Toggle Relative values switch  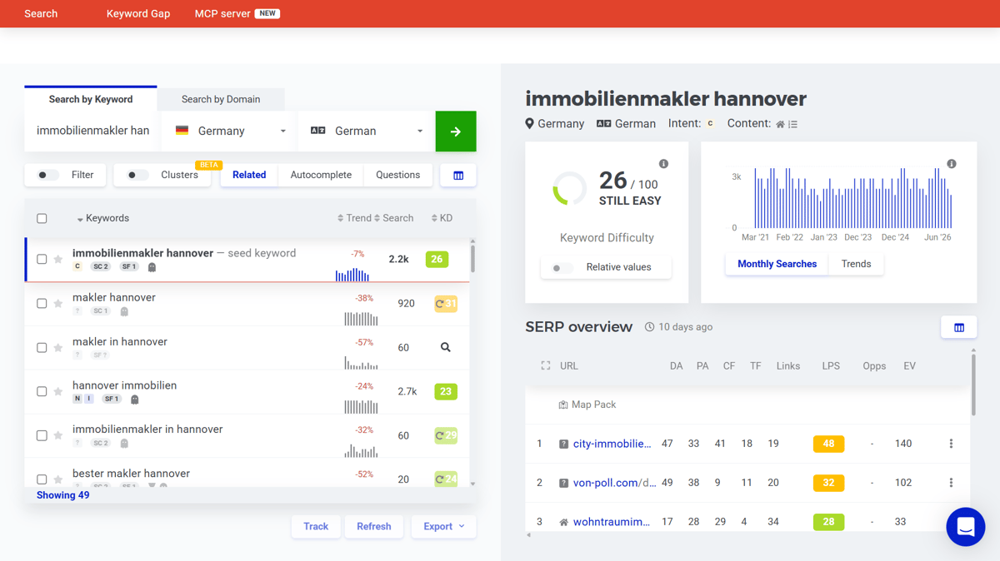point(562,268)
